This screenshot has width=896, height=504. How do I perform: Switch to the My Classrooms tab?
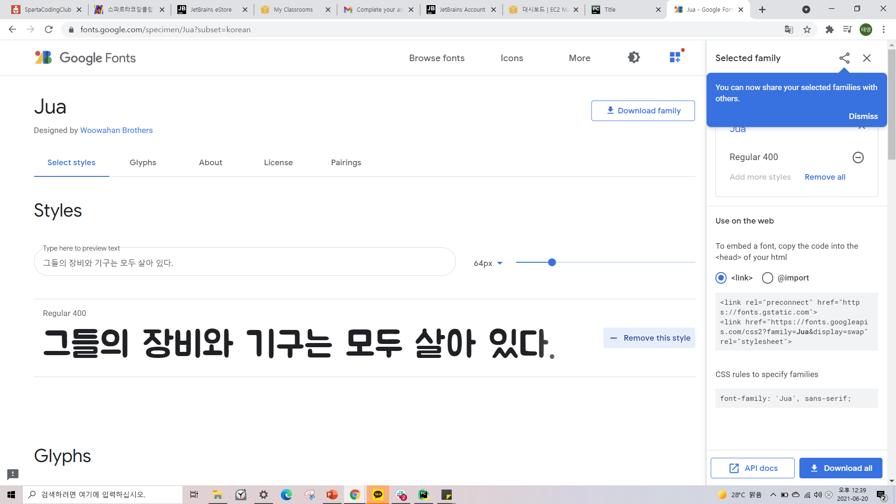pyautogui.click(x=293, y=9)
